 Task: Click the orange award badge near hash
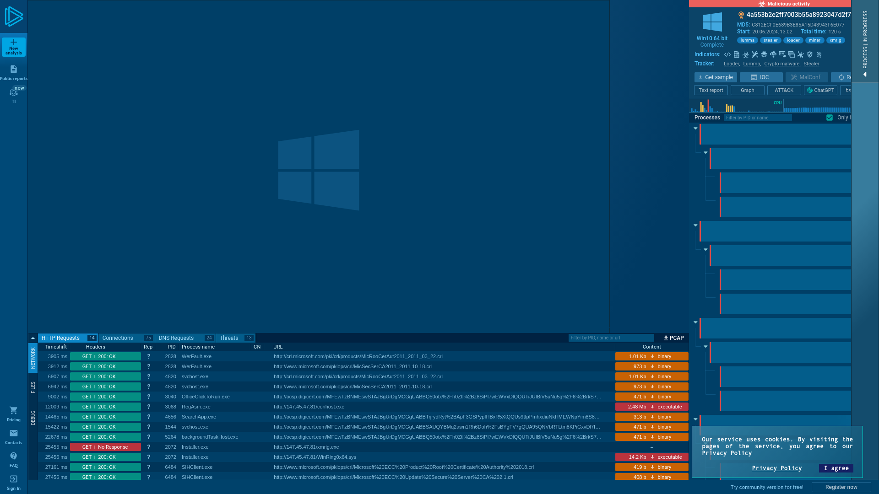[x=741, y=15]
